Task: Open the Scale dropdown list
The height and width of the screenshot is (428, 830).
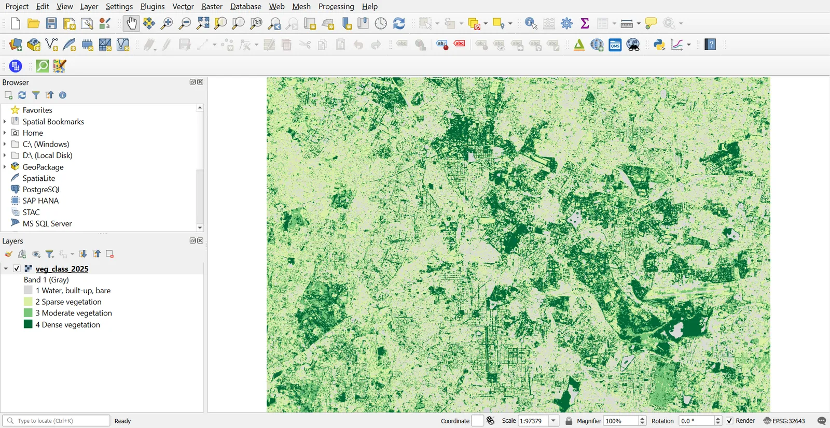Action: pos(554,421)
